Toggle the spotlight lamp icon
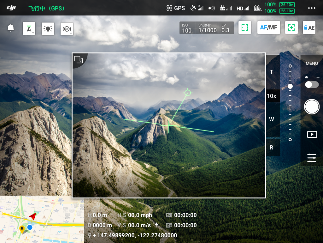This screenshot has width=323, height=243. coord(48,29)
